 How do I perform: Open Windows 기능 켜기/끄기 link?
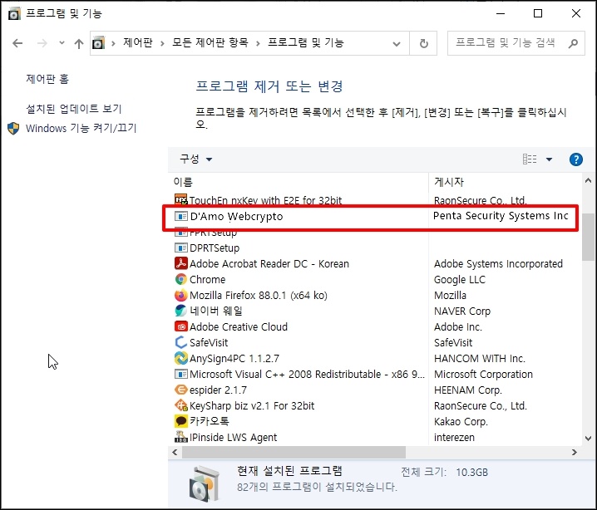click(81, 128)
